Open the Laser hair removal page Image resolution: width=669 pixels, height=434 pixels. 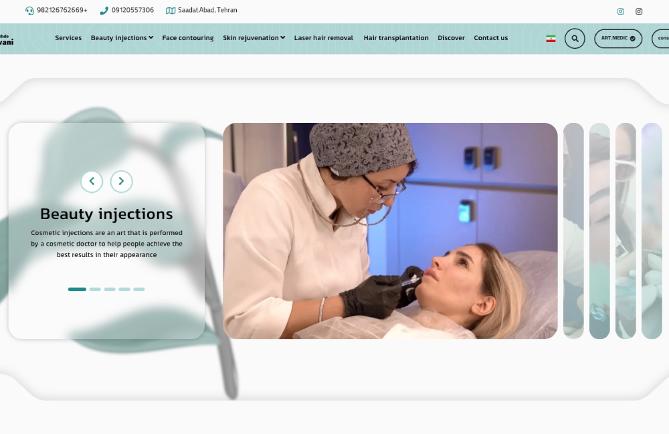(323, 38)
